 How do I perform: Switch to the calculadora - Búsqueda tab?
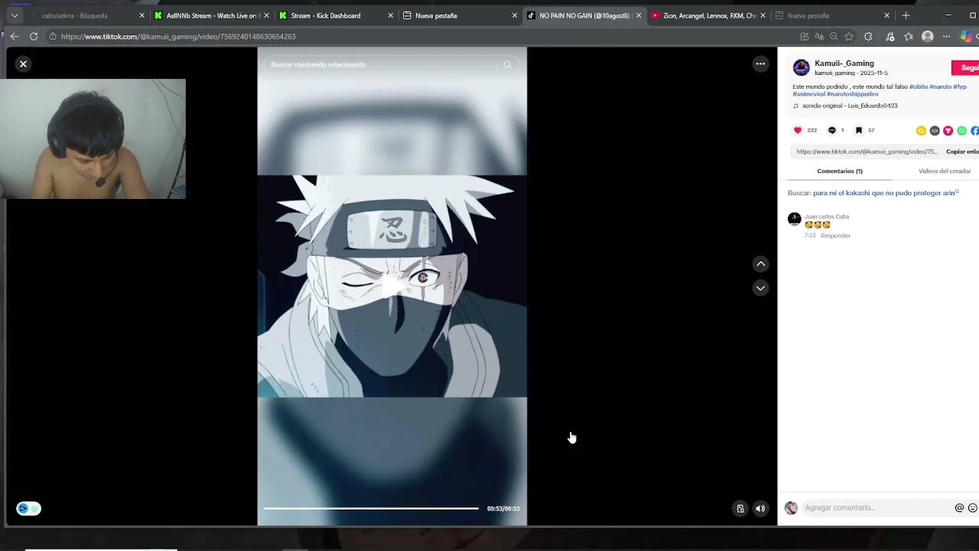click(x=86, y=15)
